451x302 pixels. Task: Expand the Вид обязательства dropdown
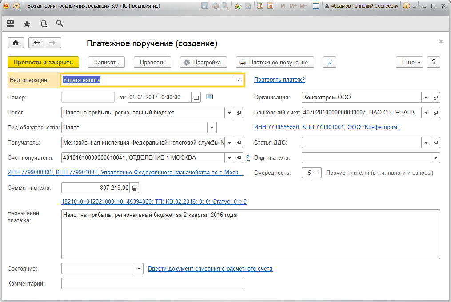pos(212,128)
